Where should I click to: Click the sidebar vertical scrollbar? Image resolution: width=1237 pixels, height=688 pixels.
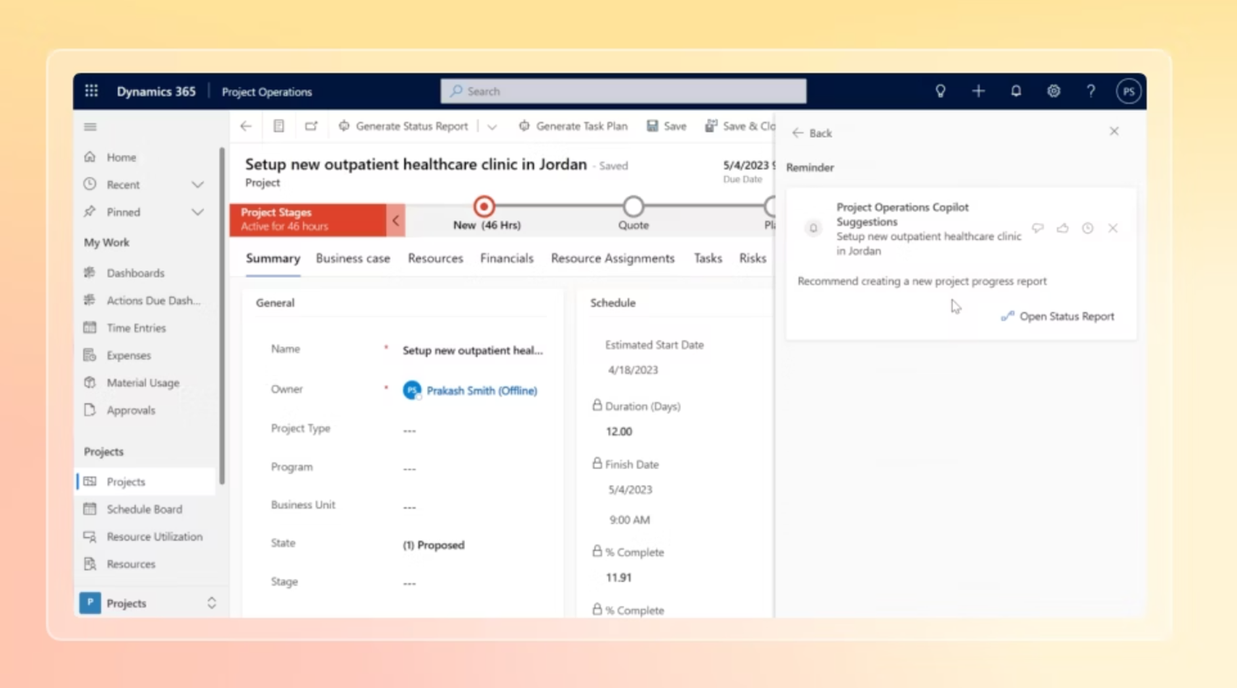222,315
